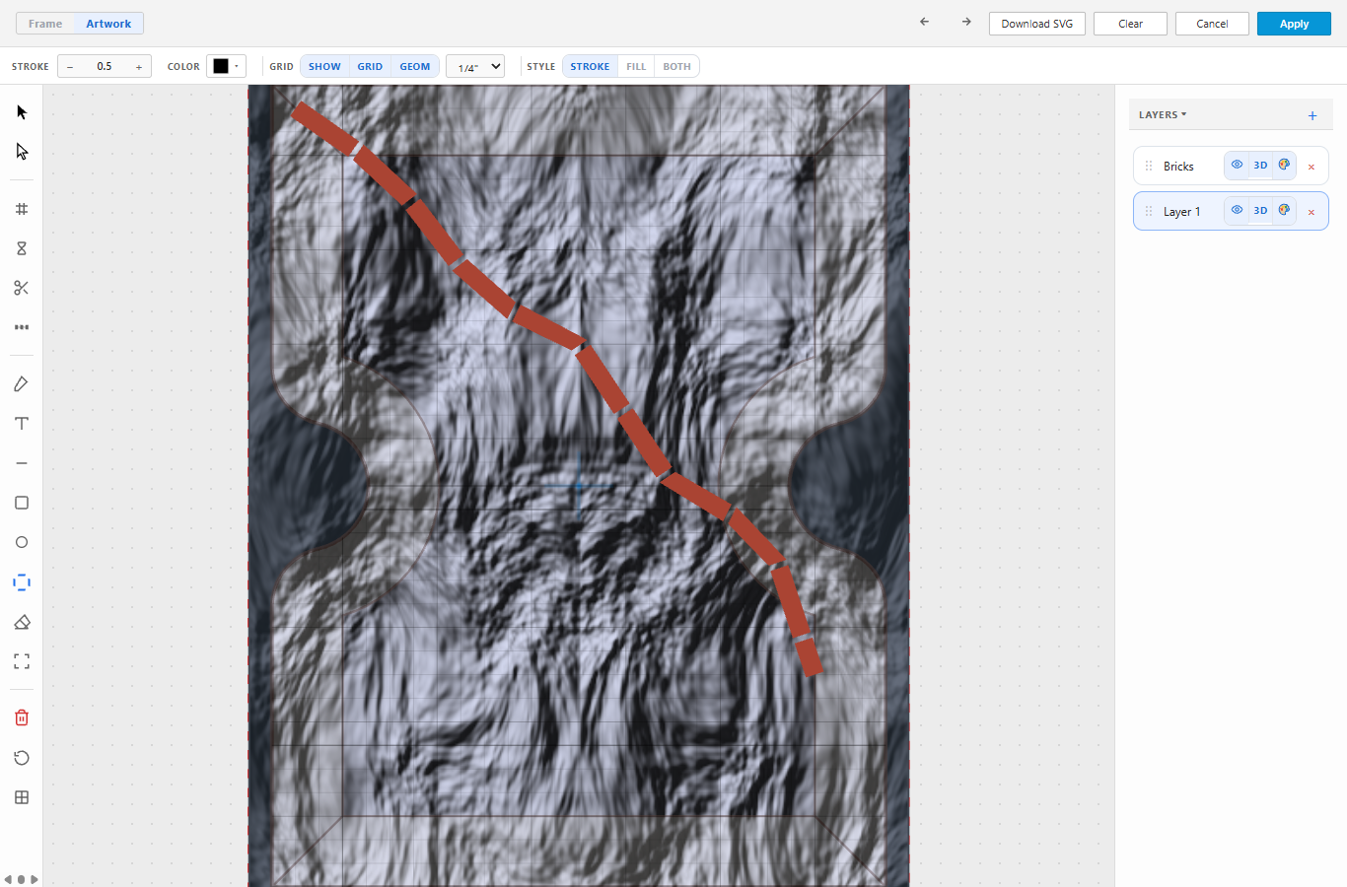Click the black stroke color swatch

(221, 66)
